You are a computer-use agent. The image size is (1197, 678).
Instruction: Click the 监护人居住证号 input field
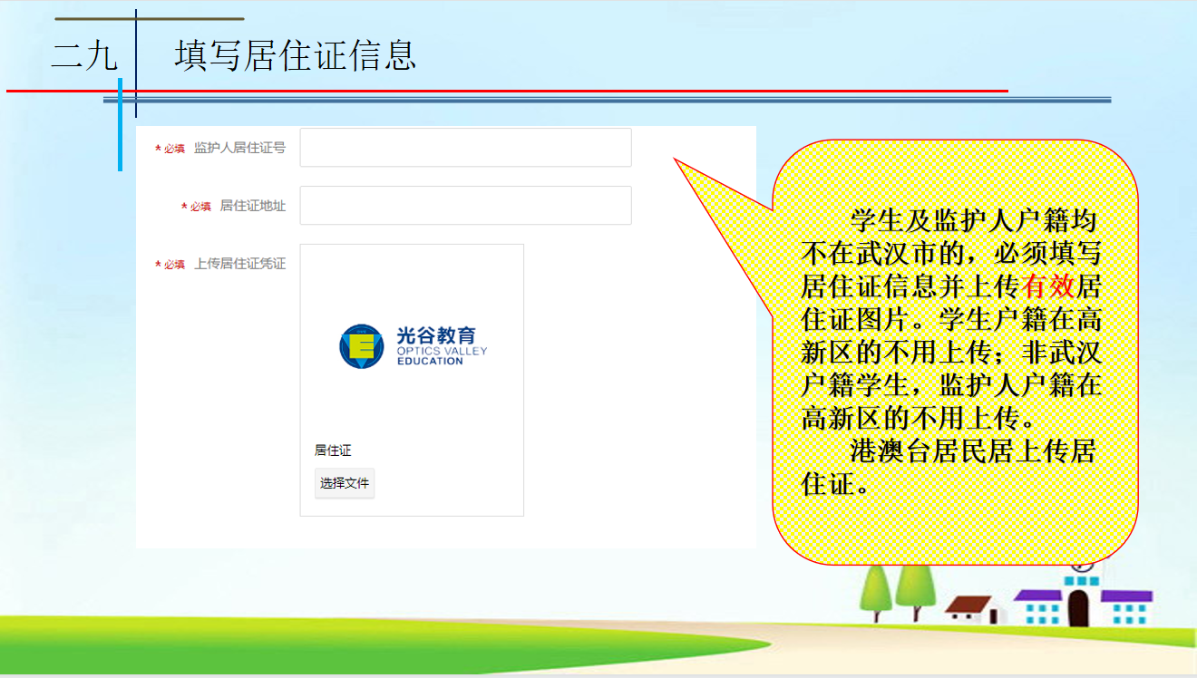click(465, 148)
